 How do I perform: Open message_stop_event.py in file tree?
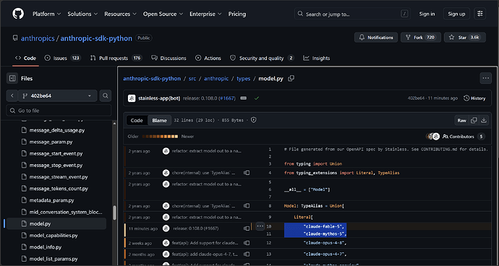coord(56,166)
